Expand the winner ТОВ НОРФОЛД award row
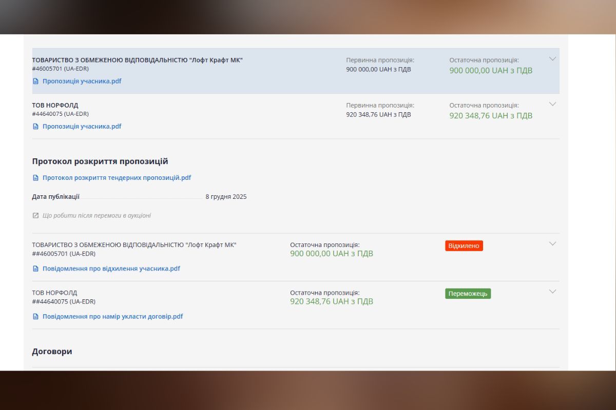Screen dimensions: 616x410 [552, 292]
